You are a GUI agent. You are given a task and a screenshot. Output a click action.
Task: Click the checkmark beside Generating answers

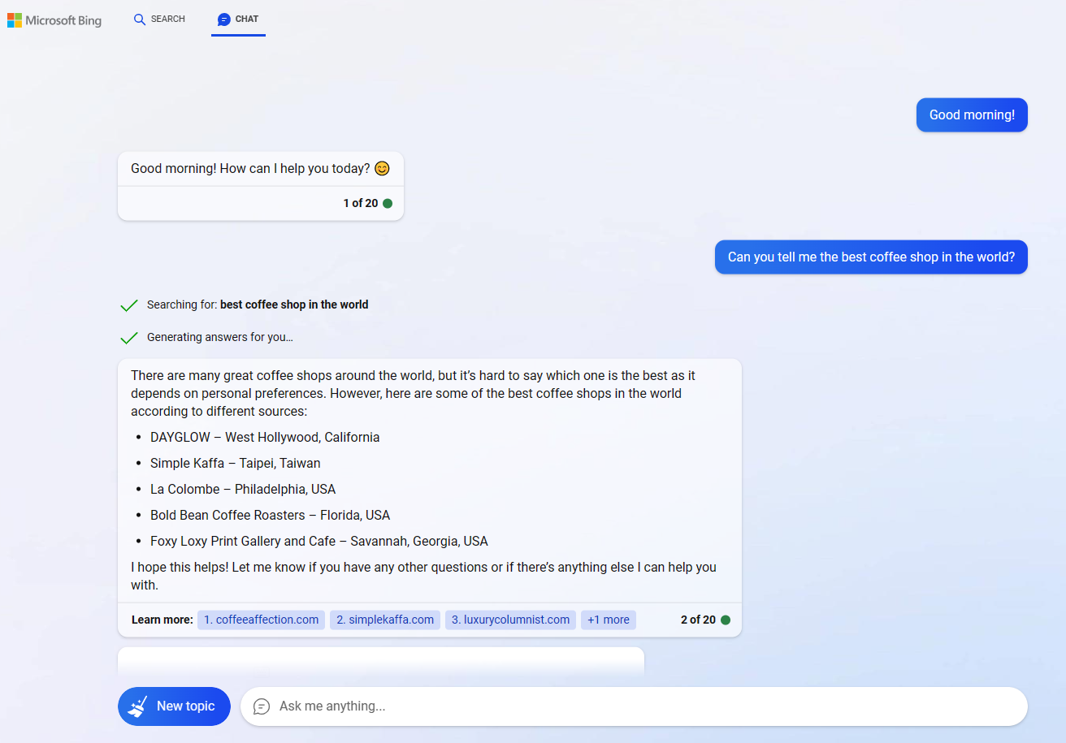128,338
